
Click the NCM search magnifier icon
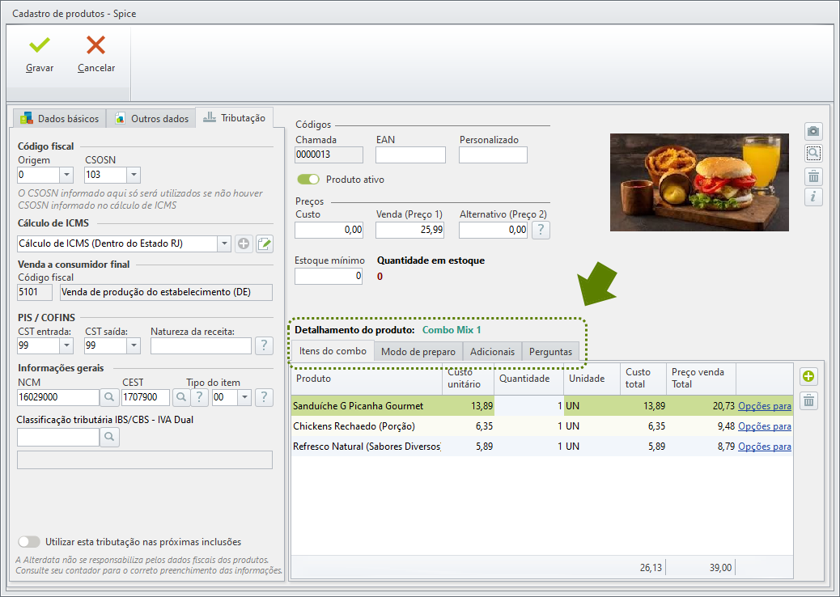point(108,397)
